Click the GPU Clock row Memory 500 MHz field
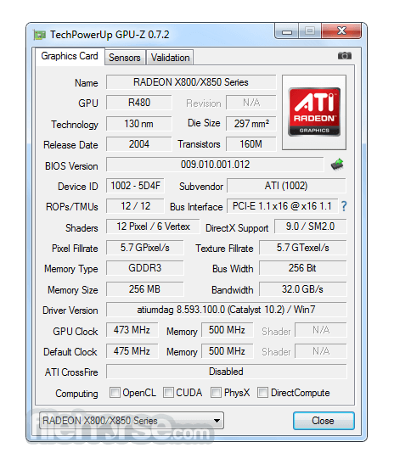The width and height of the screenshot is (394, 470). pyautogui.click(x=228, y=330)
